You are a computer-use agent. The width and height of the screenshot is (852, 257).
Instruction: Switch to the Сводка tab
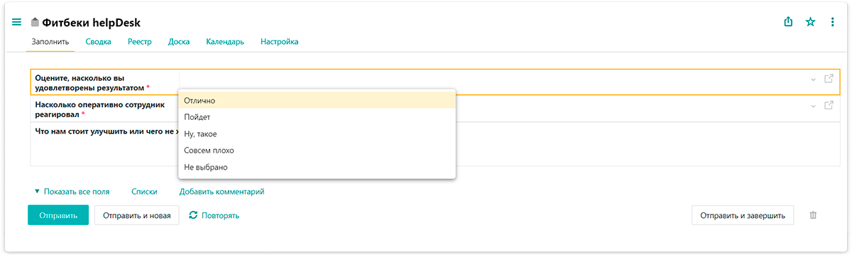point(98,42)
